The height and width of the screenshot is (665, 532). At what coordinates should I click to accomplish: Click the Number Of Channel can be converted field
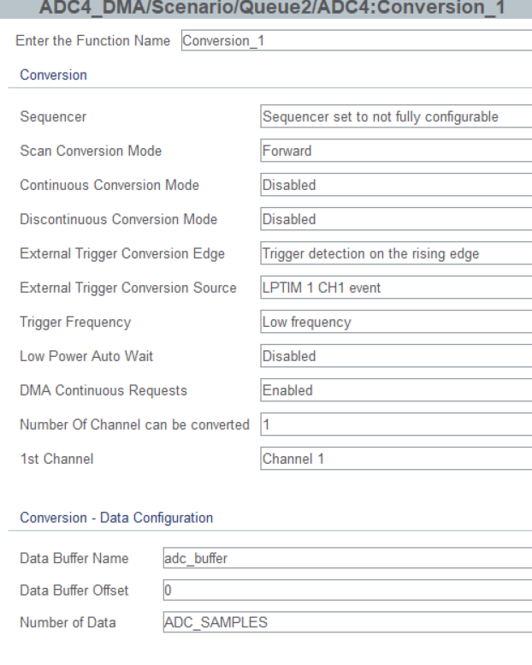pos(396,425)
